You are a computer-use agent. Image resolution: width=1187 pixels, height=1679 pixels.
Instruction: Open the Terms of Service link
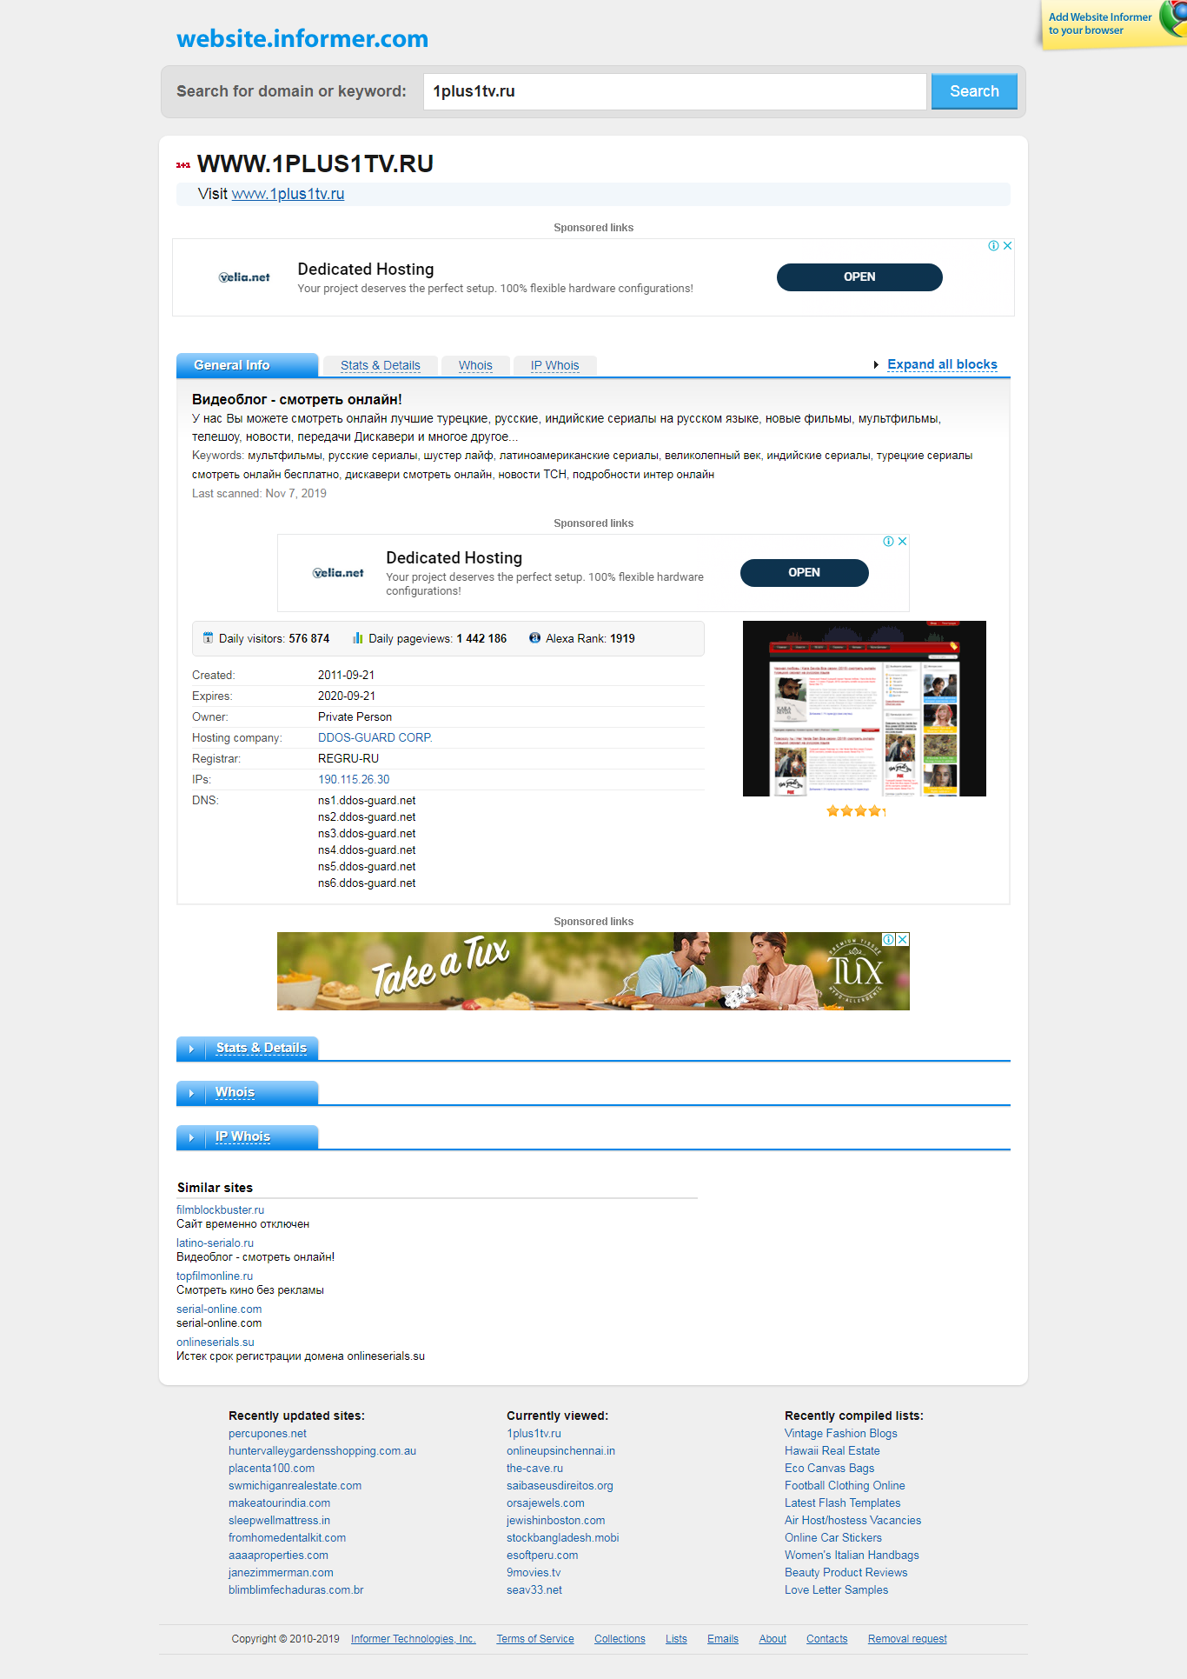tap(535, 1639)
